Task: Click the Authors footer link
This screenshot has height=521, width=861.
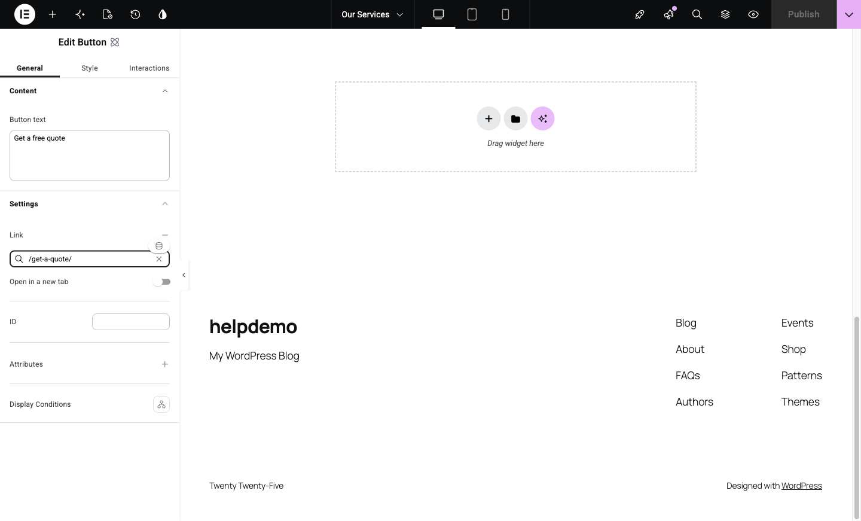Action: pos(694,402)
